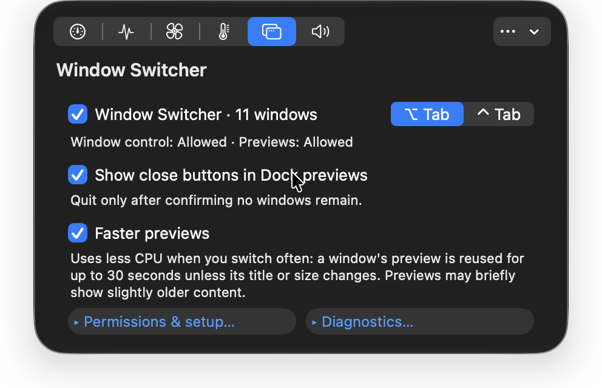Disable Show close buttons in Dock previews
The image size is (602, 388).
(78, 175)
